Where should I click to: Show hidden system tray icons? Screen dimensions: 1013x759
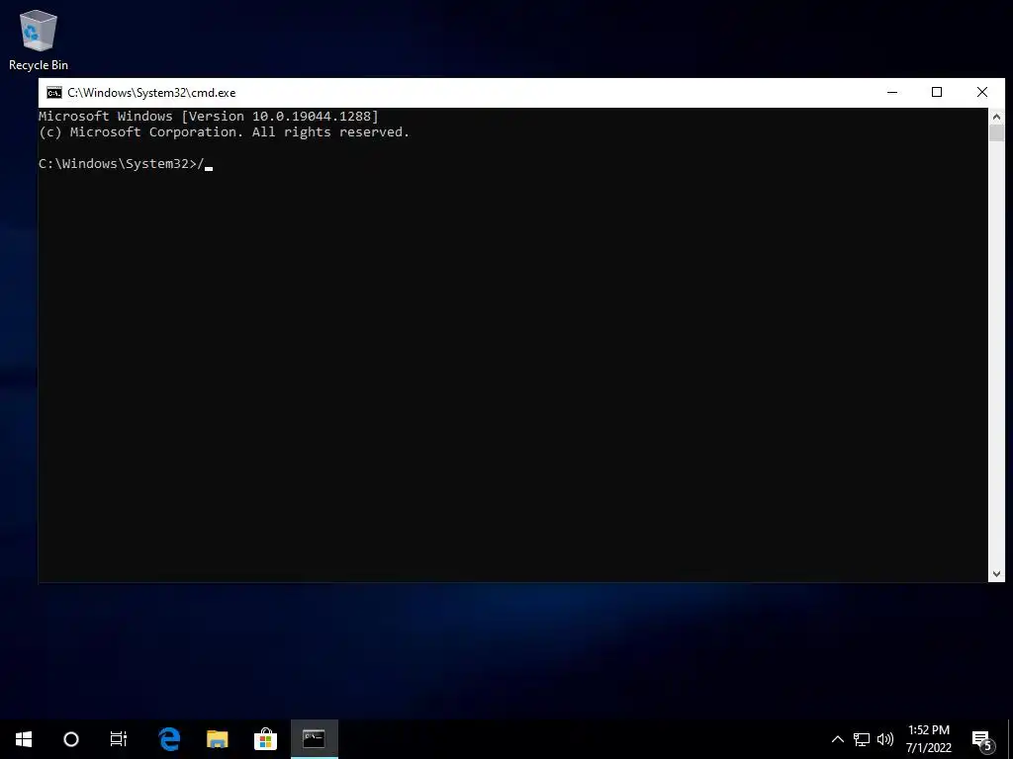[x=837, y=739]
